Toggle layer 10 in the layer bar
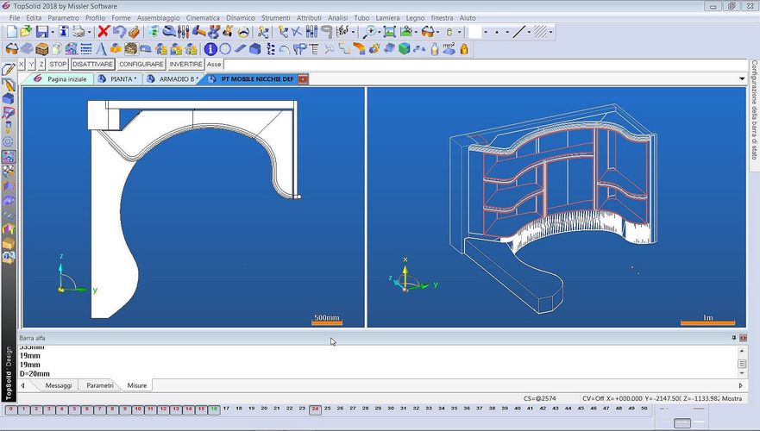 click(x=138, y=409)
